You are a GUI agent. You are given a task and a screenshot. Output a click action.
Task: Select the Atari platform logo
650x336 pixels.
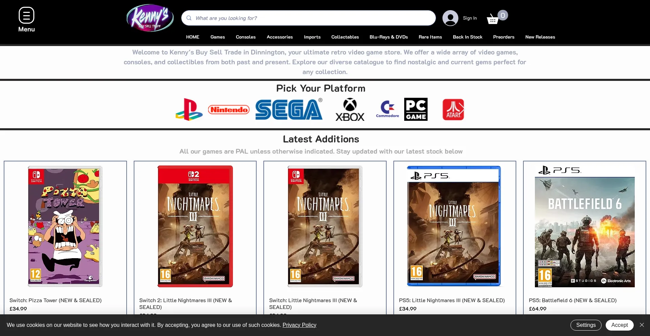453,109
